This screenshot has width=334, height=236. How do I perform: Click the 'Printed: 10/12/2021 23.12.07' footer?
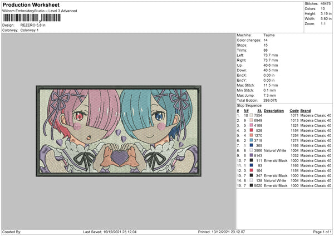click(x=222, y=232)
